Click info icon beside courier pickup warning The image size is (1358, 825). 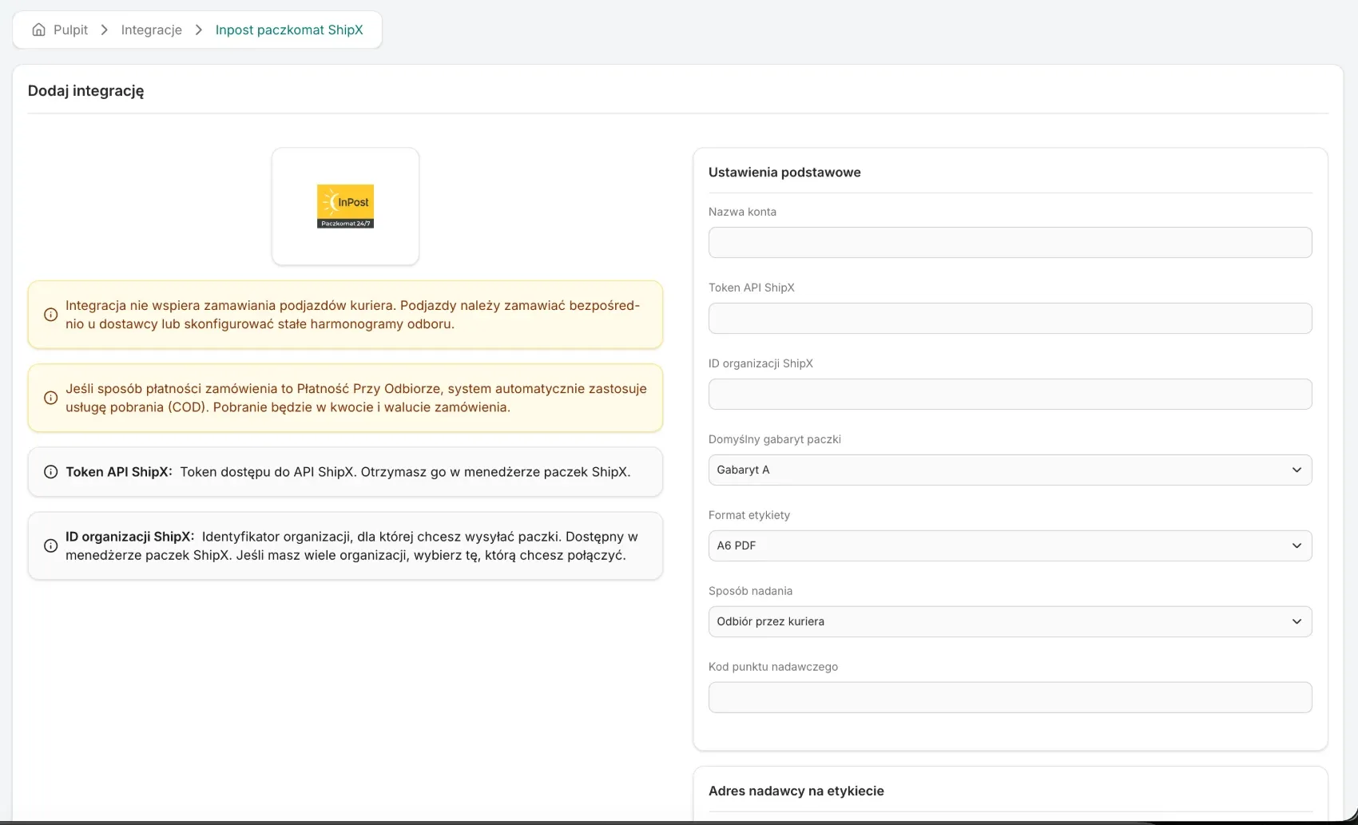click(x=50, y=315)
